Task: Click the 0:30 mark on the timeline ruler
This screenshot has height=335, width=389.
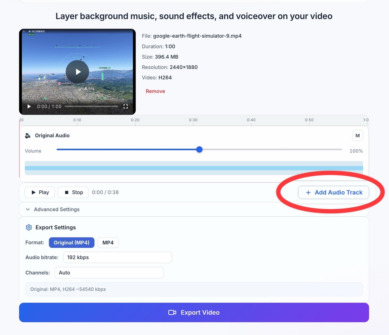Action: click(x=193, y=120)
